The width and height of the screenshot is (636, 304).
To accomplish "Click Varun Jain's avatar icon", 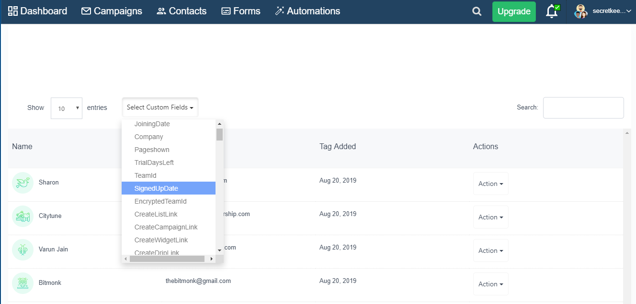I will [x=23, y=250].
